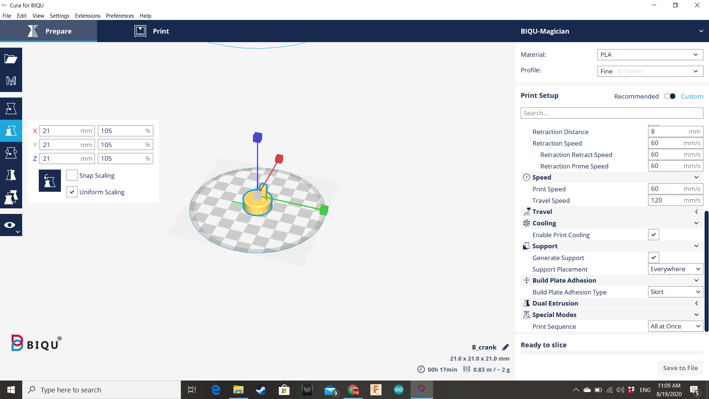The width and height of the screenshot is (709, 399).
Task: Click the Save to File button
Action: coord(680,368)
